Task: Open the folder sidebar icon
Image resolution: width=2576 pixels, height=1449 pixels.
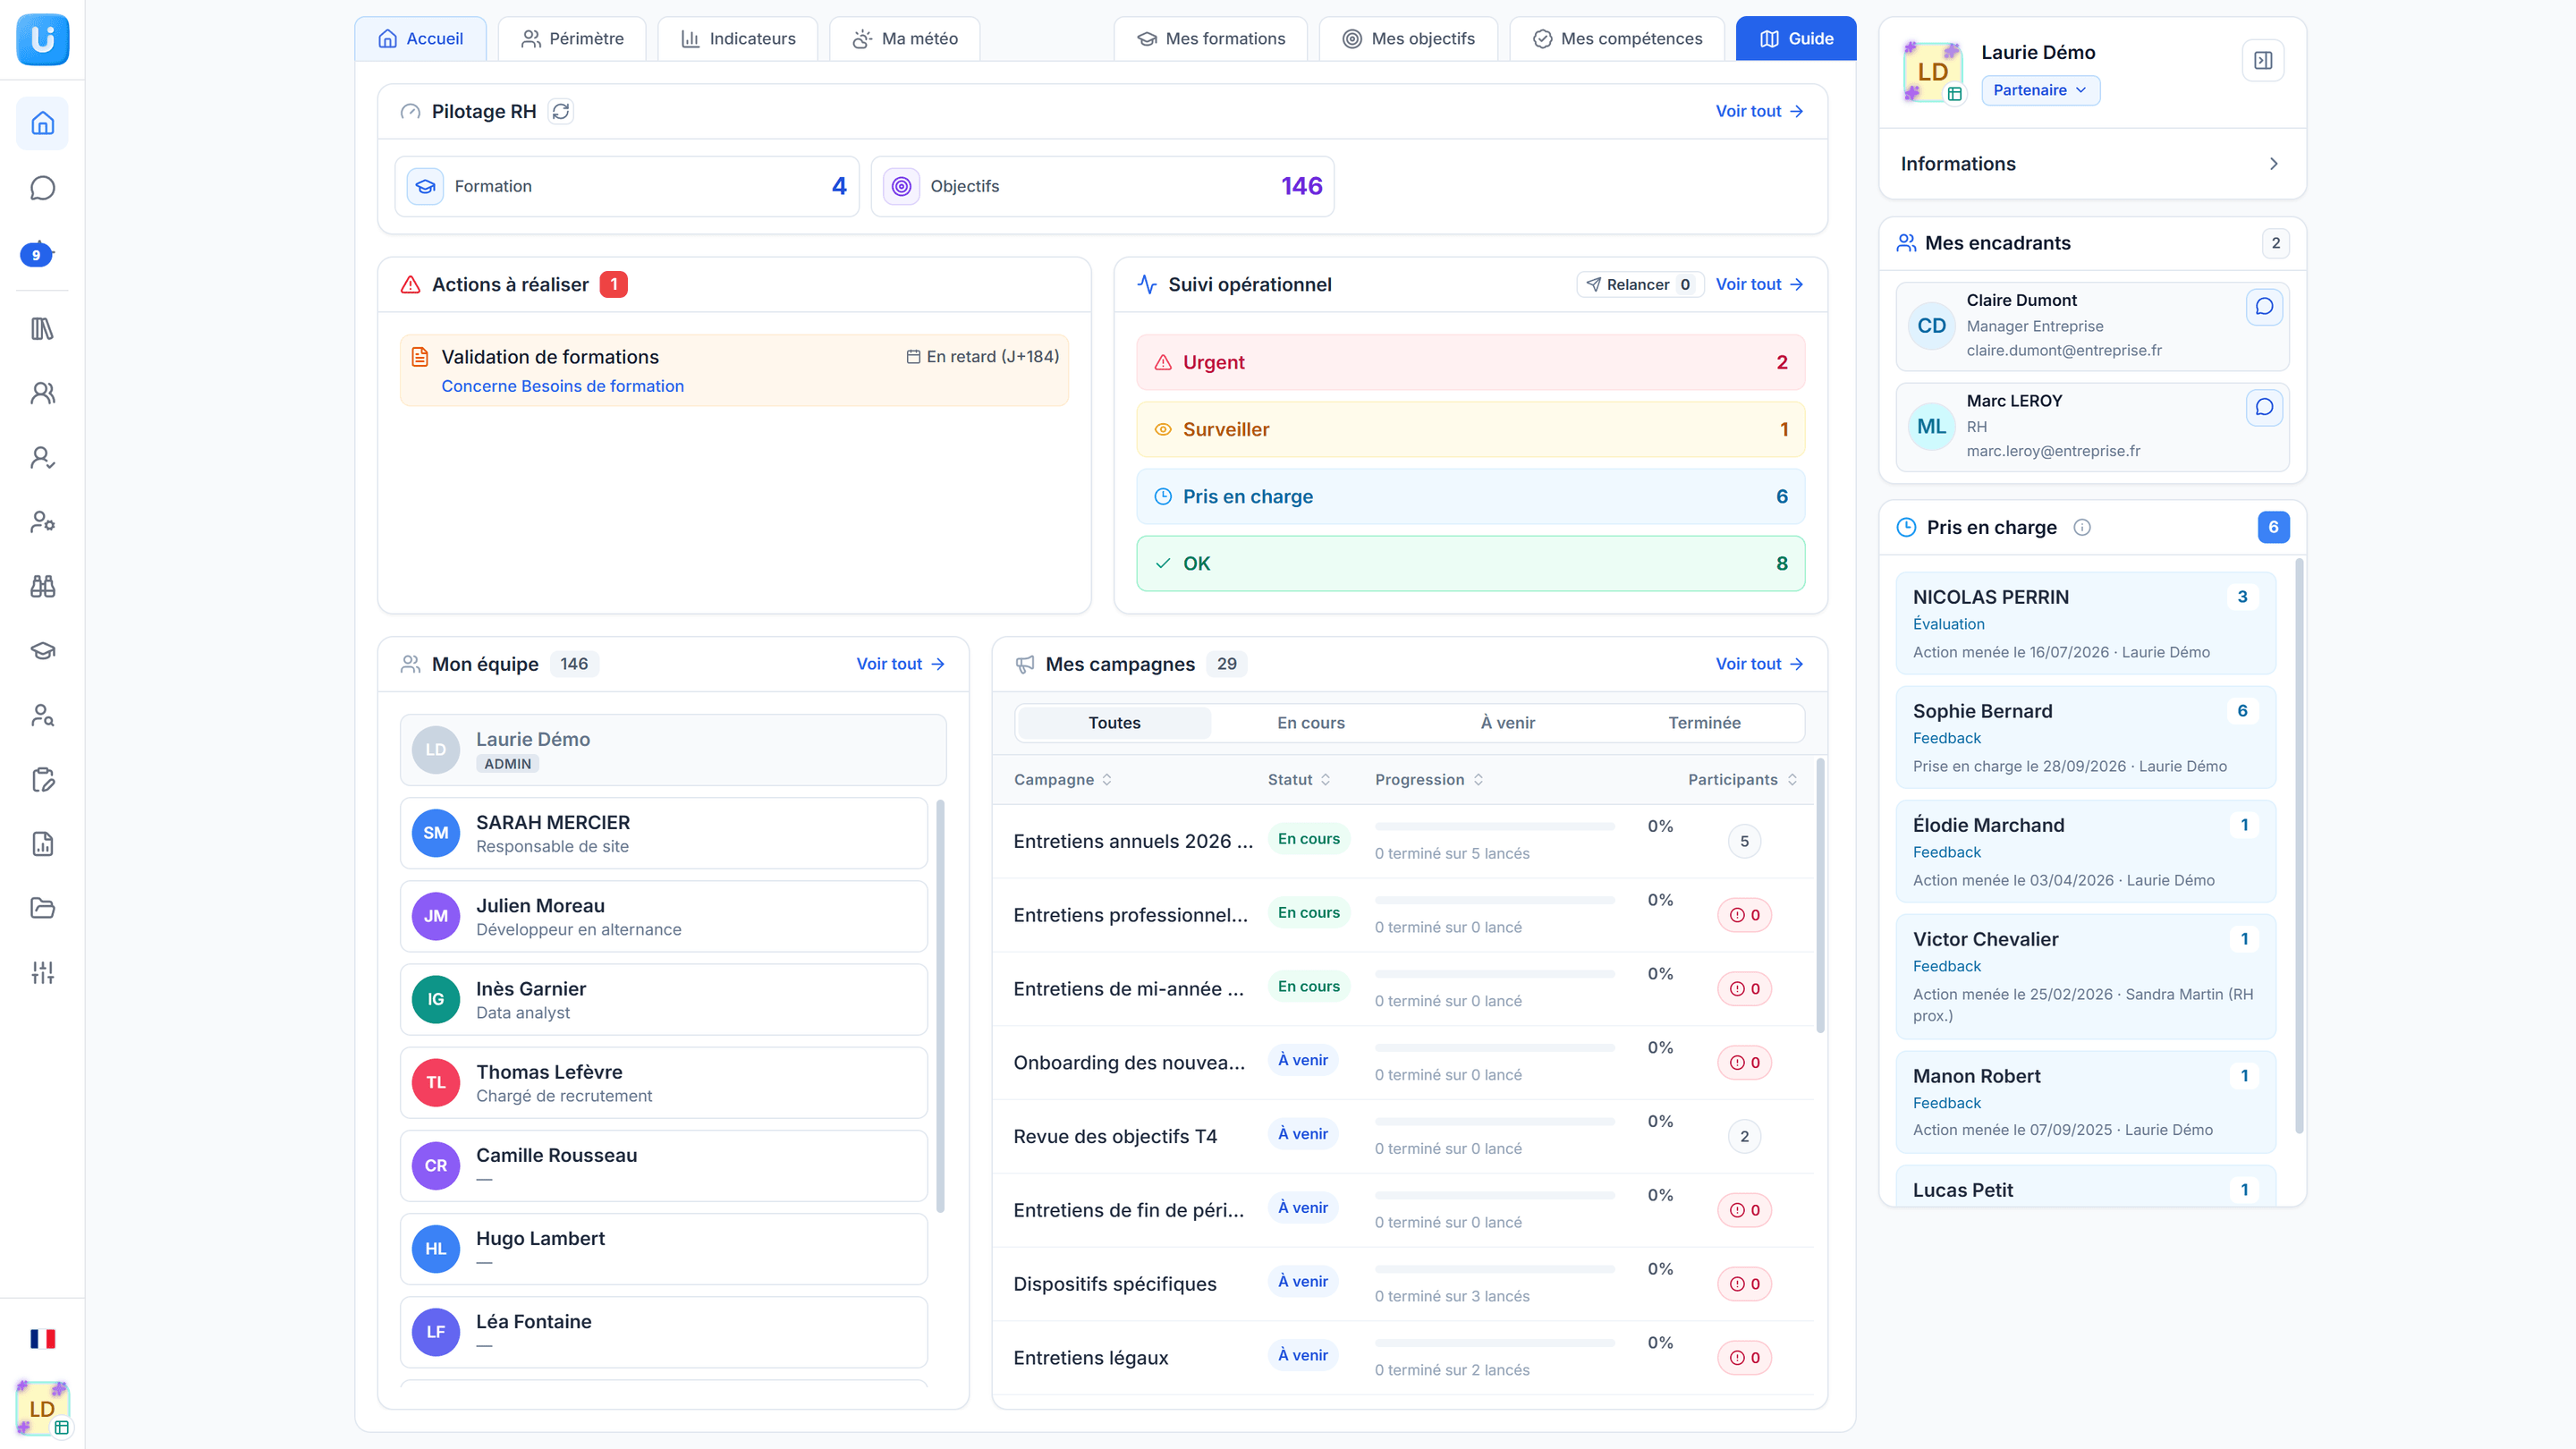Action: click(x=42, y=908)
